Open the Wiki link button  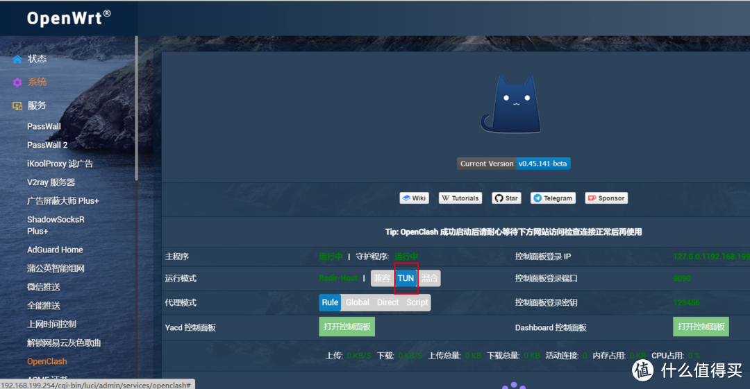tap(414, 198)
